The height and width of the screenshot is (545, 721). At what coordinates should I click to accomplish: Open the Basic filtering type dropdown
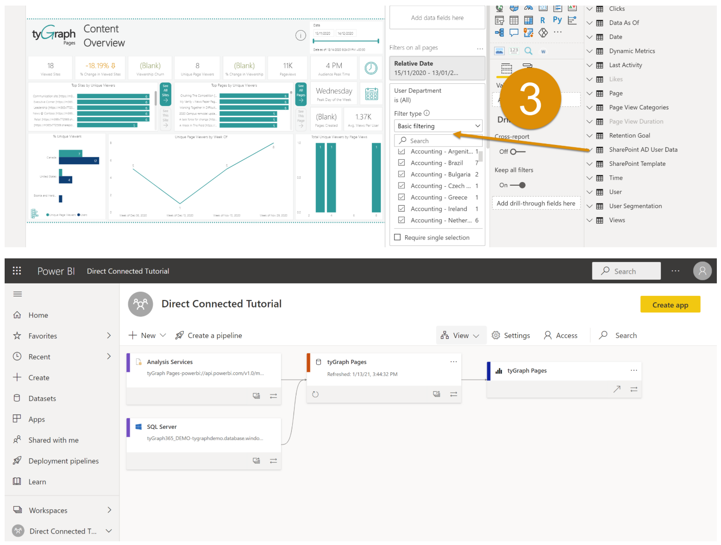point(438,126)
